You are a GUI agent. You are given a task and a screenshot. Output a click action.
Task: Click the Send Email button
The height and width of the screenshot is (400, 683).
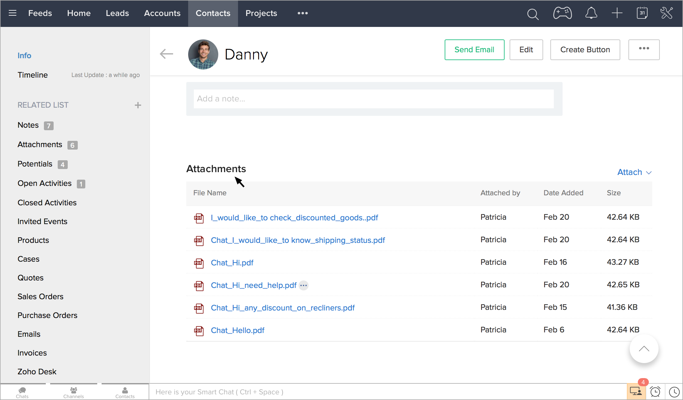click(474, 49)
